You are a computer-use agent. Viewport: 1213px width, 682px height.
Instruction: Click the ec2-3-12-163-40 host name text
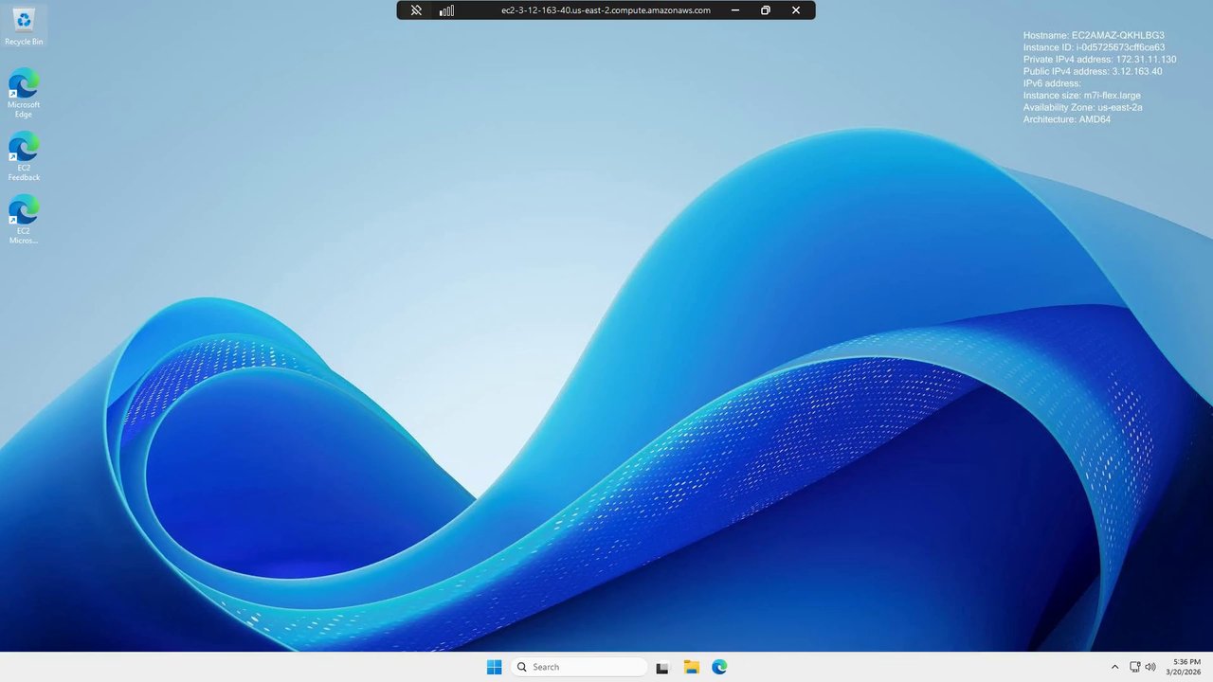[x=606, y=10]
